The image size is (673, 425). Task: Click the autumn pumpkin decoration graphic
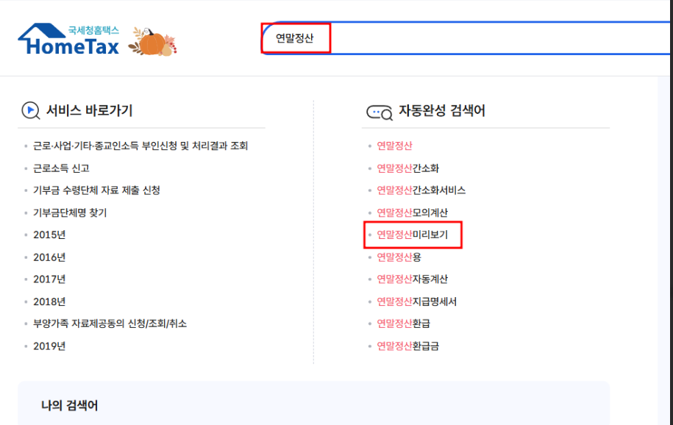(x=152, y=40)
